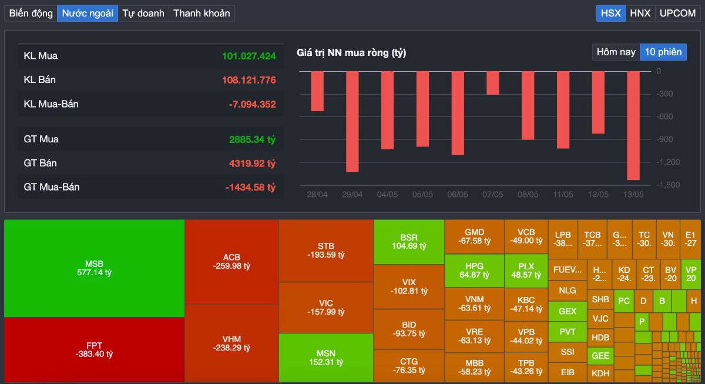Open the MSN 152.31 tỷ tile
This screenshot has height=384, width=705.
coord(326,358)
